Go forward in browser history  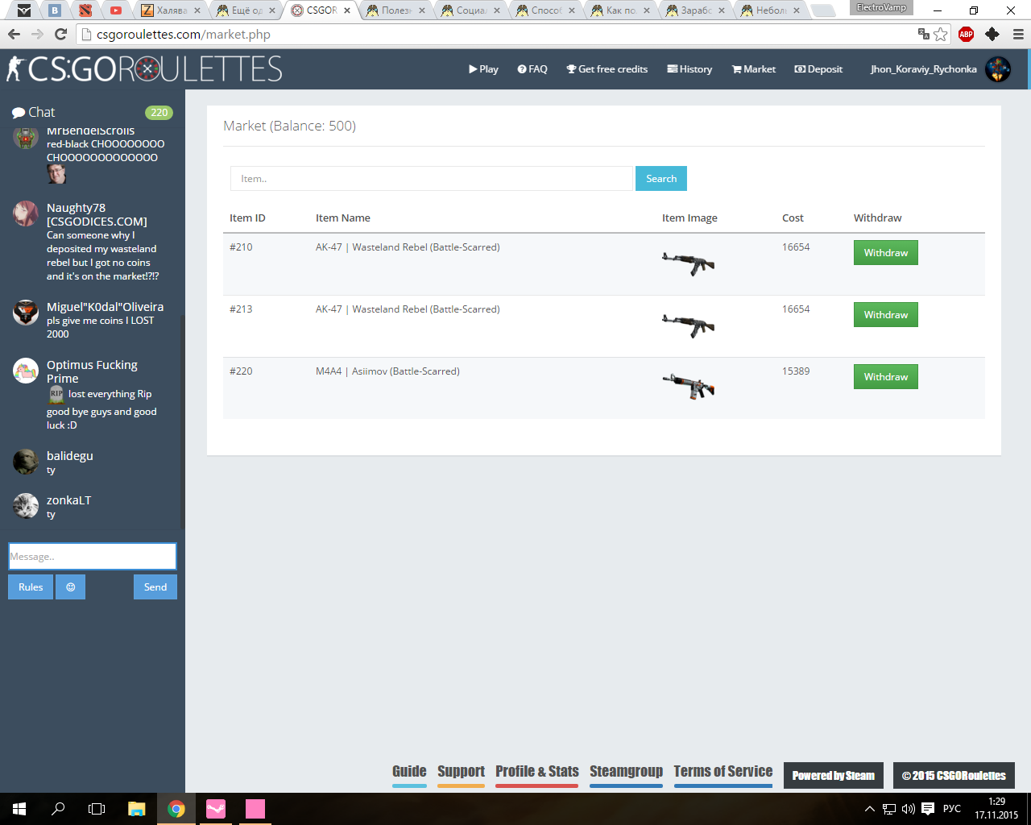(x=37, y=35)
